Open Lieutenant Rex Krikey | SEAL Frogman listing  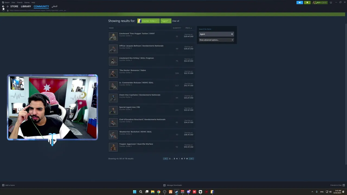click(x=136, y=58)
